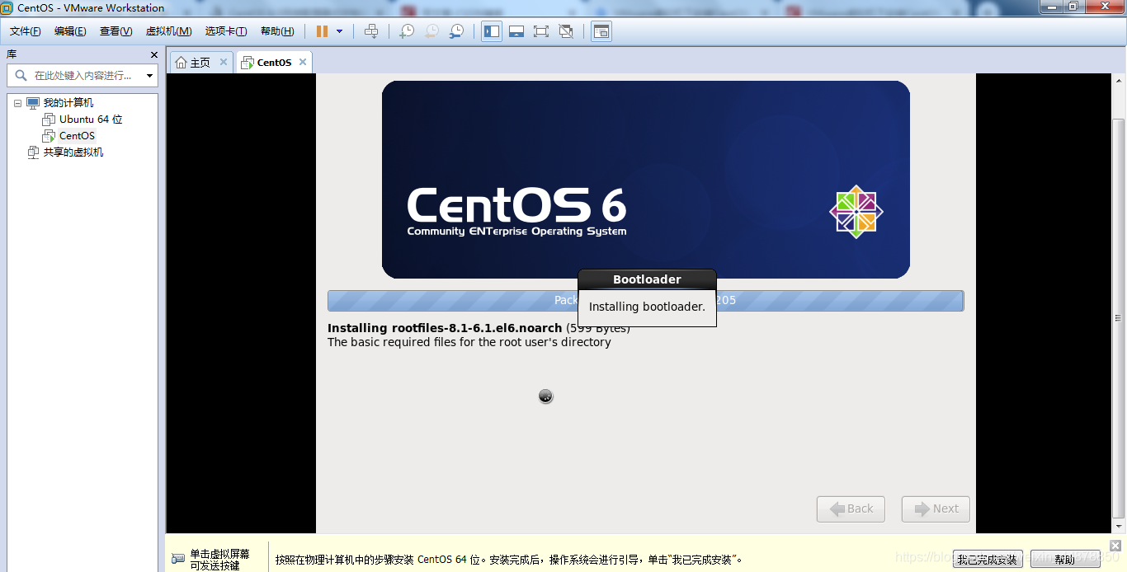Screen dimensions: 1127x572
Task: Switch to the 主页 tab
Action: click(x=200, y=63)
